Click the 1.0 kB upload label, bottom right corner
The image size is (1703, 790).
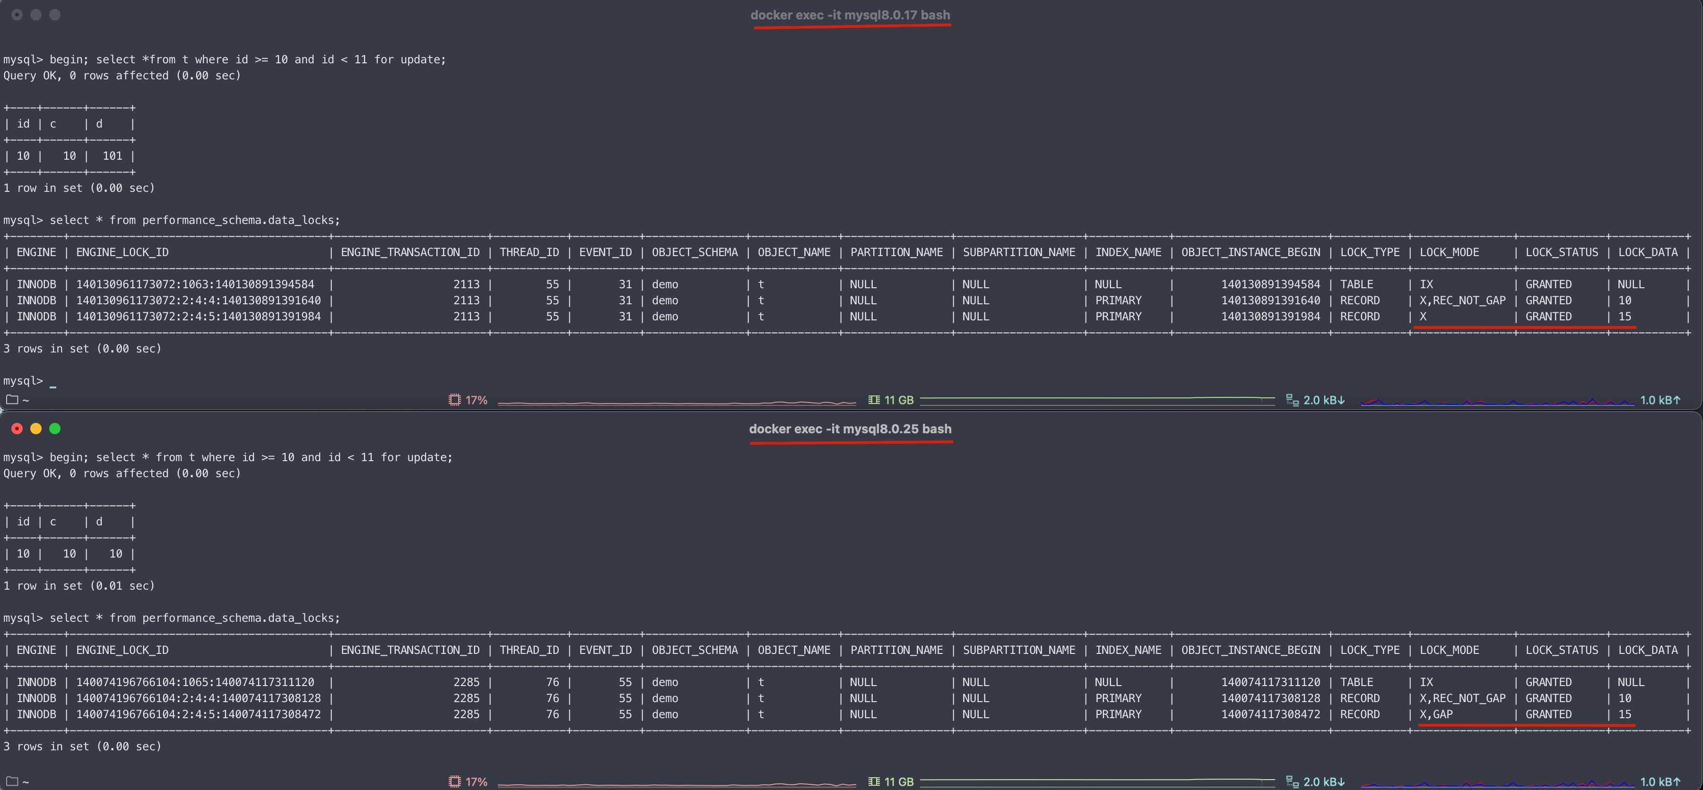click(x=1661, y=781)
